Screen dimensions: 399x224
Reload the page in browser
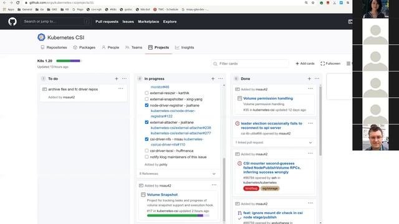click(x=18, y=2)
